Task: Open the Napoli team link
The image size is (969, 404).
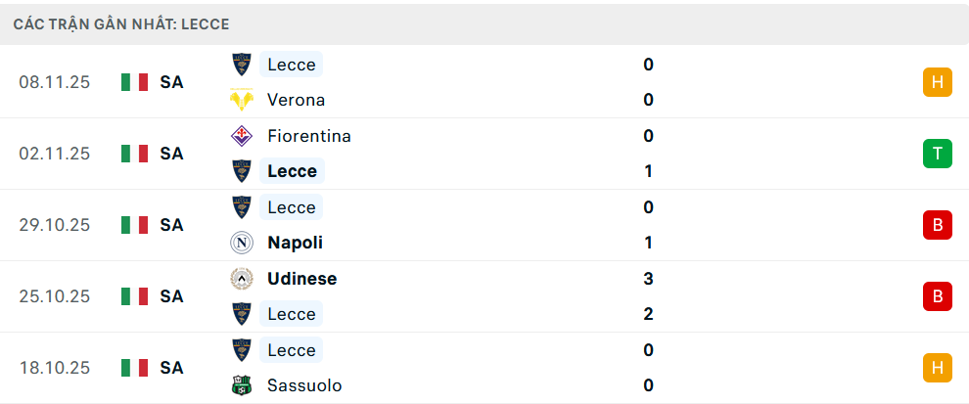Action: coord(295,243)
